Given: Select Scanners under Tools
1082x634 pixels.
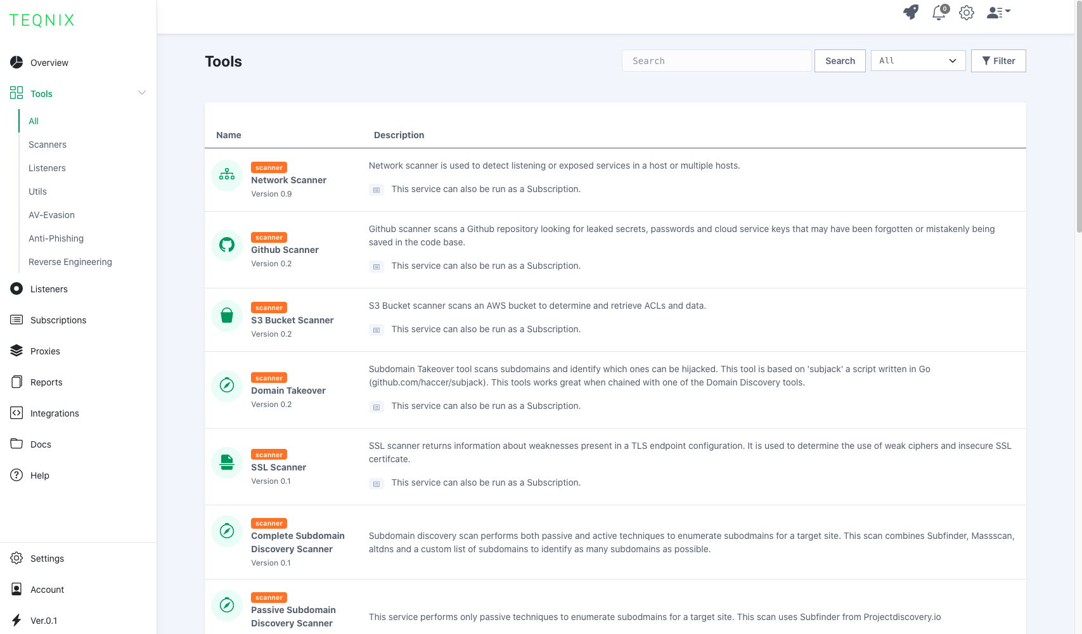Looking at the screenshot, I should coord(47,144).
